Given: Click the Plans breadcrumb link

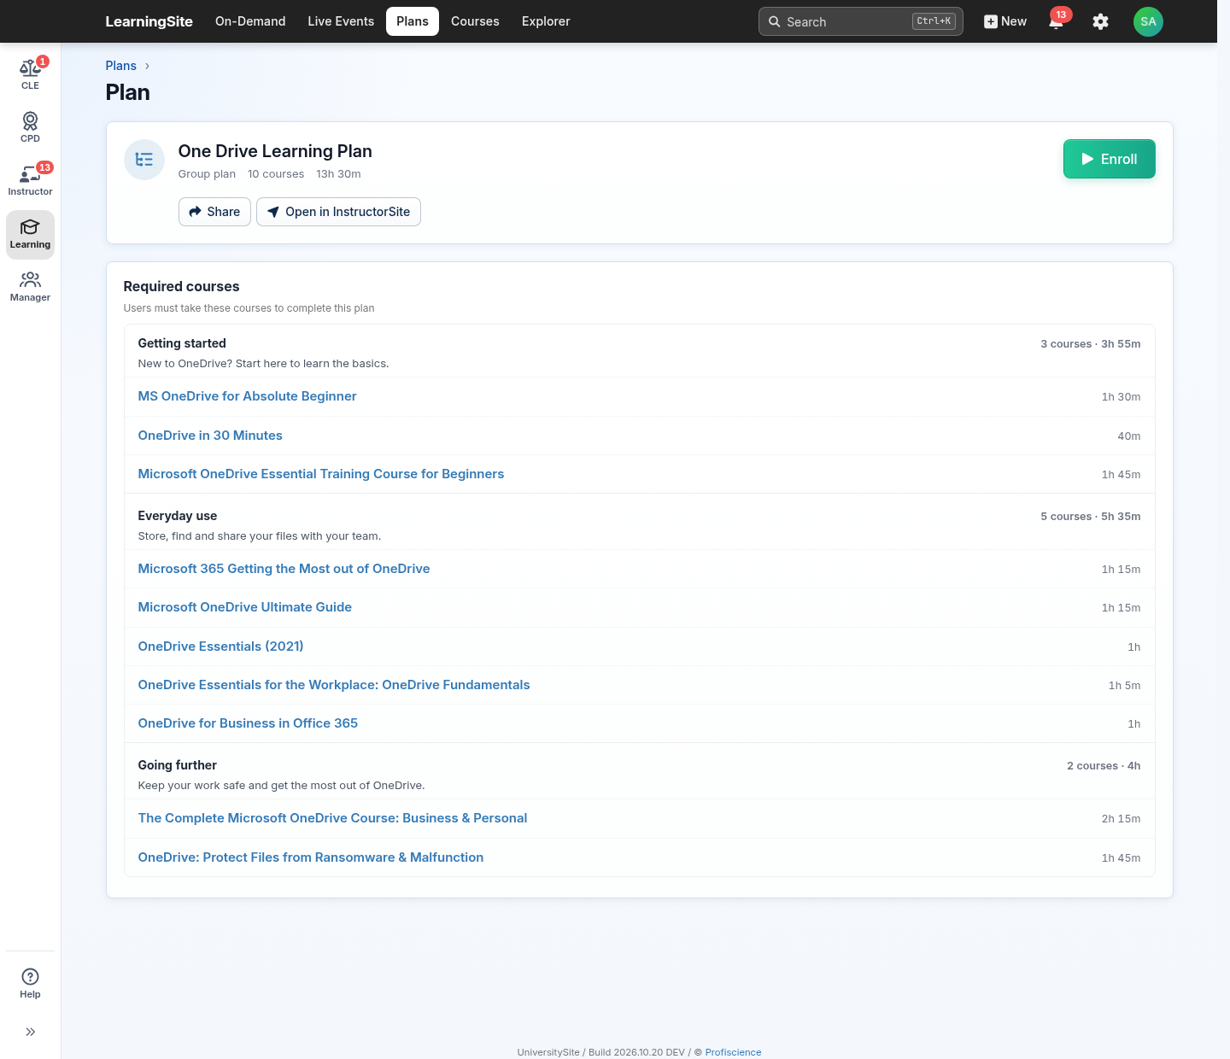Looking at the screenshot, I should pyautogui.click(x=120, y=66).
